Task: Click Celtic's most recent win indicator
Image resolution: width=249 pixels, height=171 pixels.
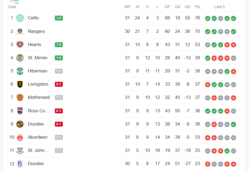Action: [233, 18]
